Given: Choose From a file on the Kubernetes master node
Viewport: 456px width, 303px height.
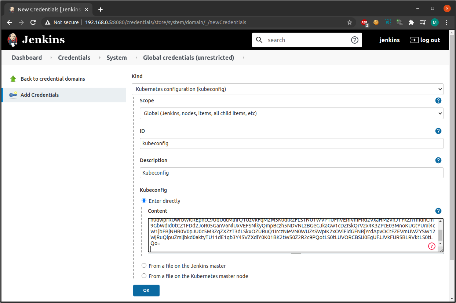Looking at the screenshot, I should [x=144, y=275].
